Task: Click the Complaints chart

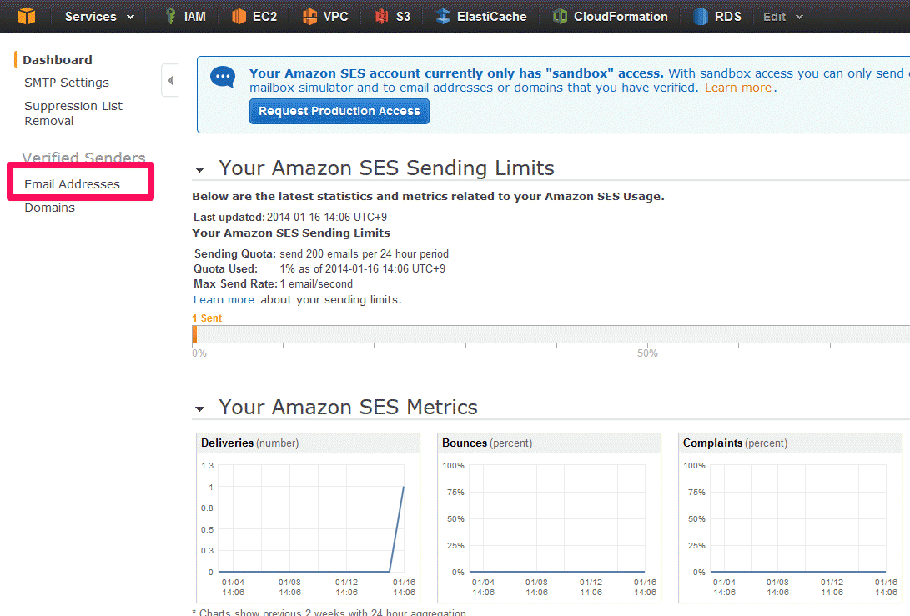Action: pyautogui.click(x=790, y=518)
